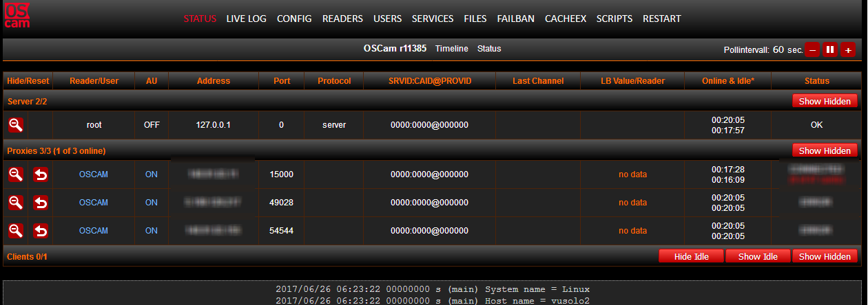
Task: Click the Protocol column header
Action: 334,81
